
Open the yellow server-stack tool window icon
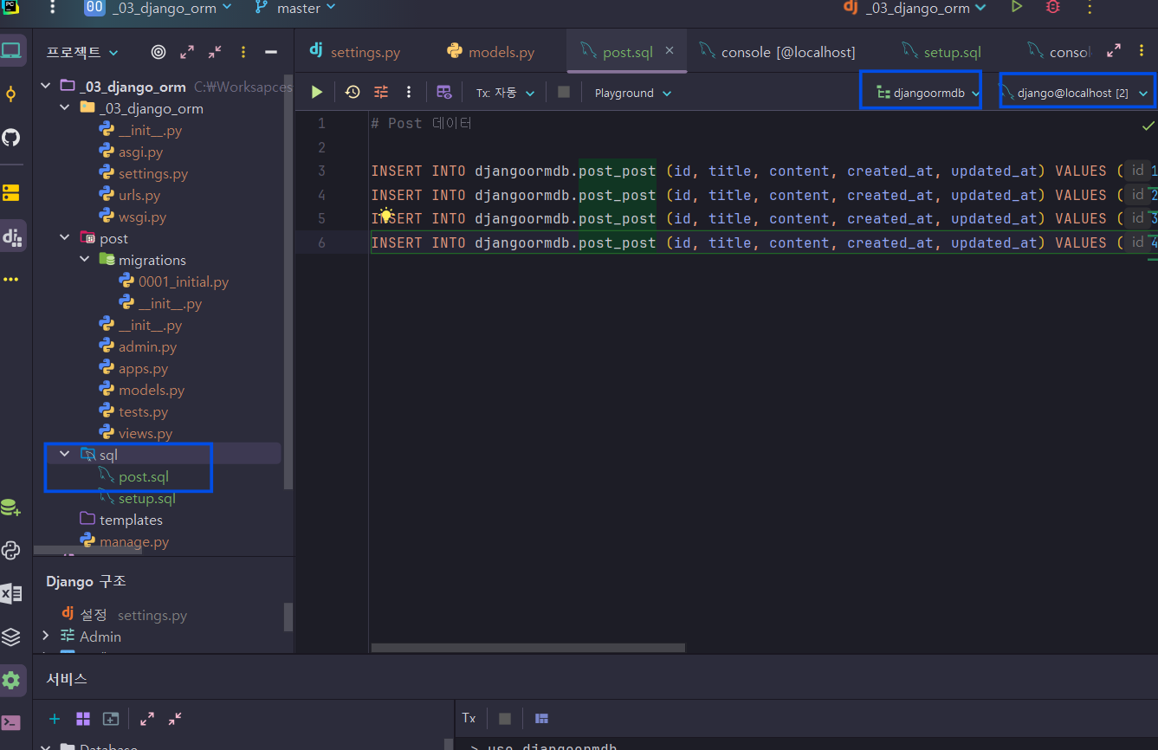11,191
